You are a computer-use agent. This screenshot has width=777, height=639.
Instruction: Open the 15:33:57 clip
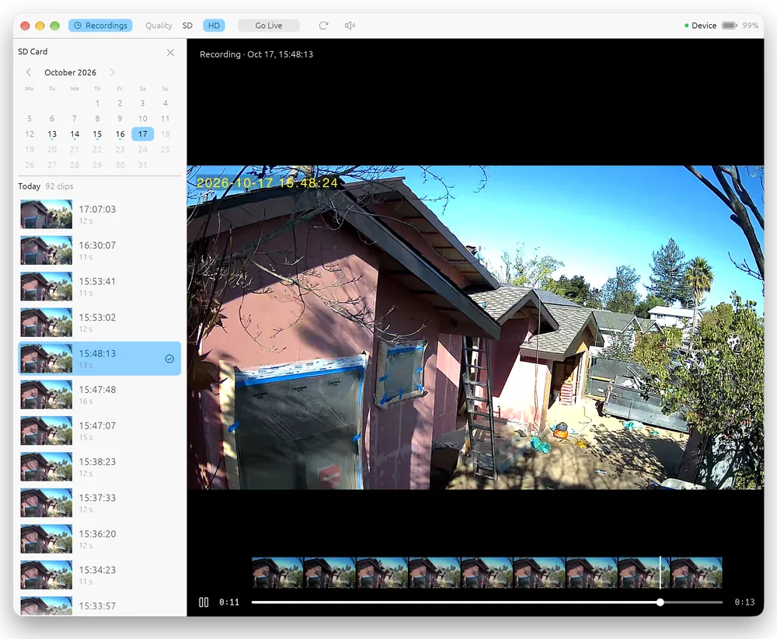click(x=99, y=606)
